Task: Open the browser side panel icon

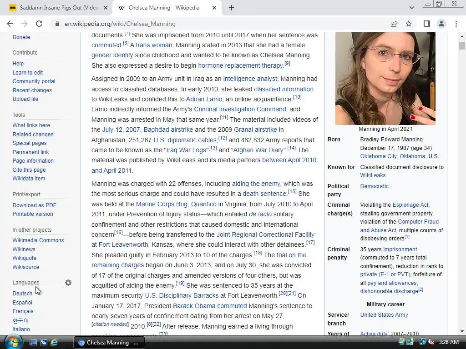Action: pyautogui.click(x=427, y=24)
